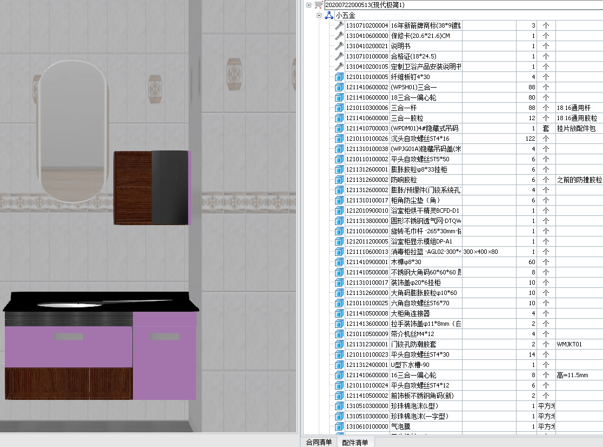Click the screw icon beside 说明书
Viewport: 603px width, 447px height.
(x=339, y=46)
